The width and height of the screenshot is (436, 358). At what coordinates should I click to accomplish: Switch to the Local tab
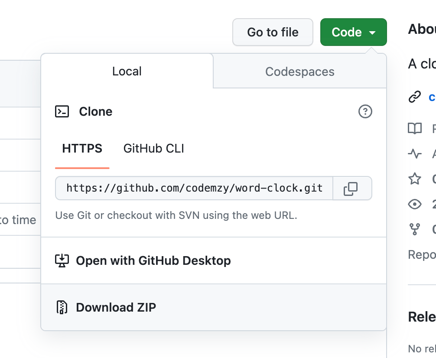pos(127,72)
